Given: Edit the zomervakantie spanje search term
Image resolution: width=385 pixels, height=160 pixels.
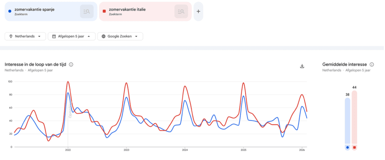Looking at the screenshot, I should pos(34,9).
